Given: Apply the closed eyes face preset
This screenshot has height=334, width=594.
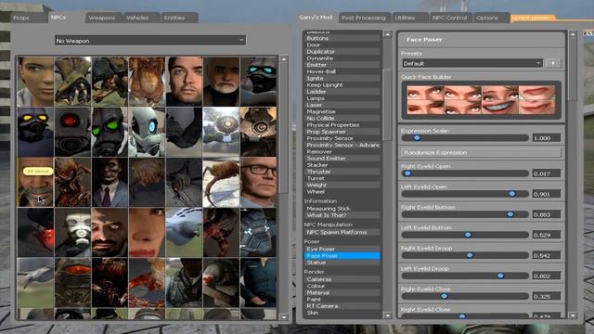Looking at the screenshot, I should pos(425,107).
